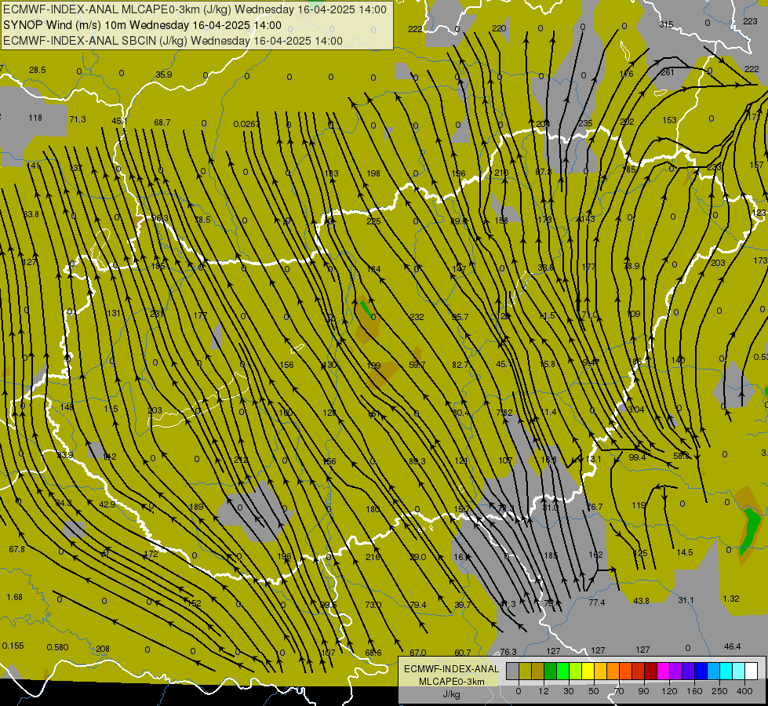Viewport: 768px width, 706px height.
Task: Pick the cyan legend swatch
Action: click(x=726, y=671)
